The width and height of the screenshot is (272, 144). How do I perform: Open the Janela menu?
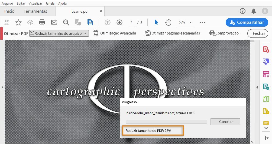pyautogui.click(x=50, y=4)
